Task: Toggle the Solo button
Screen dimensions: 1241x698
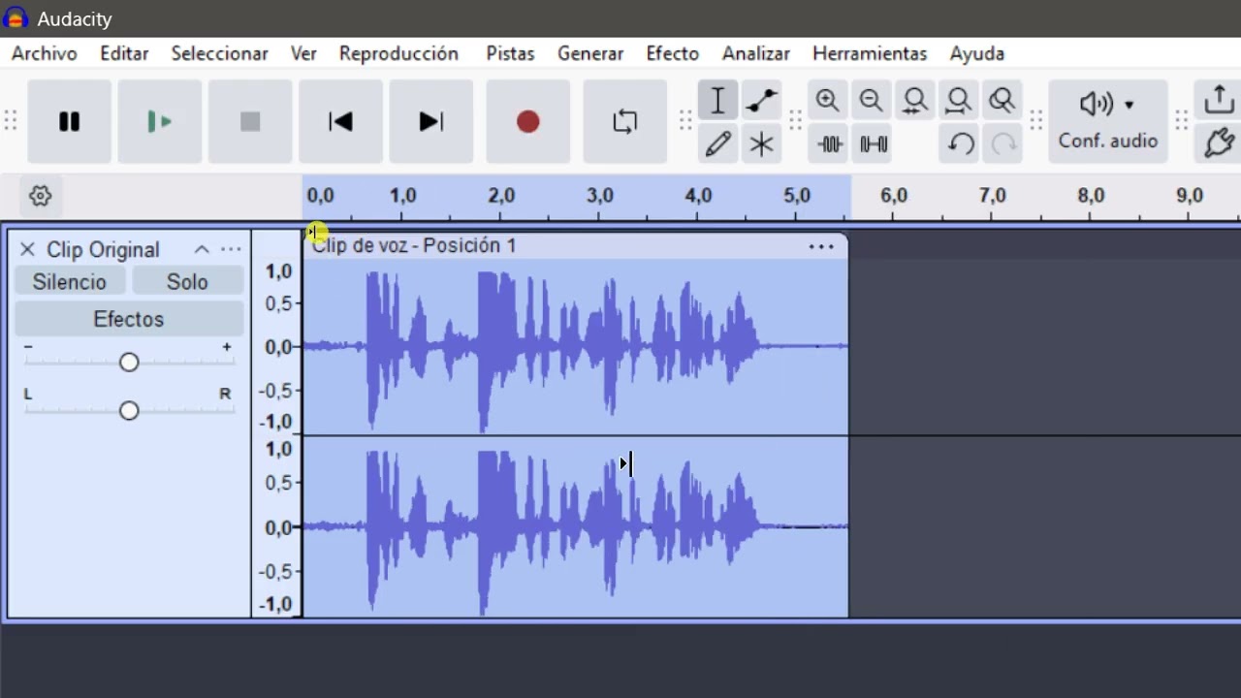Action: pyautogui.click(x=187, y=281)
